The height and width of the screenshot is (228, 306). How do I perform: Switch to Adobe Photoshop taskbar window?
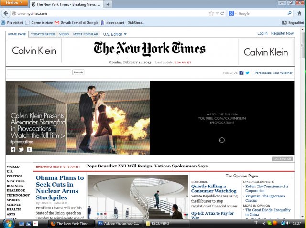pyautogui.click(x=119, y=224)
